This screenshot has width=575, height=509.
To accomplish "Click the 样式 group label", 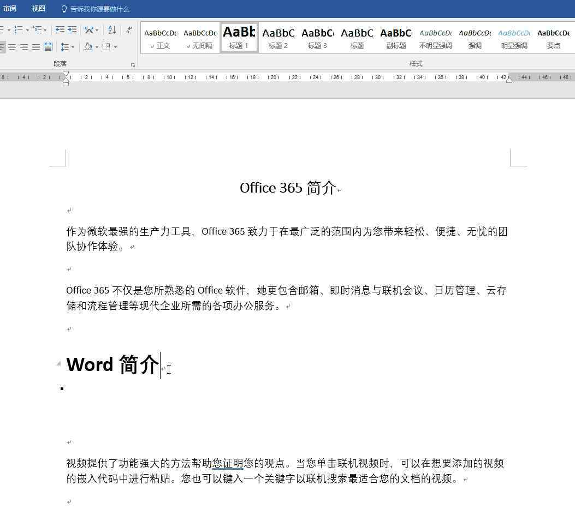I will pos(416,64).
